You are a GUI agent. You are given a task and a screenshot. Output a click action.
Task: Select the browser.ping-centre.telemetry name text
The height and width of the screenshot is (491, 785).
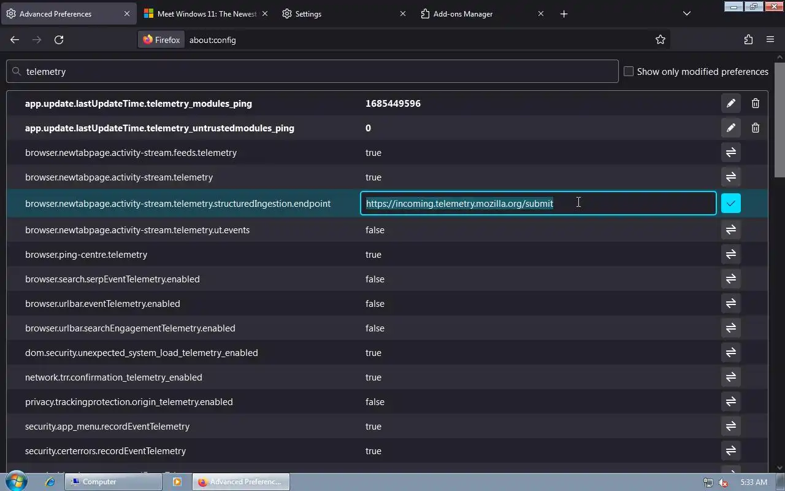pyautogui.click(x=86, y=254)
